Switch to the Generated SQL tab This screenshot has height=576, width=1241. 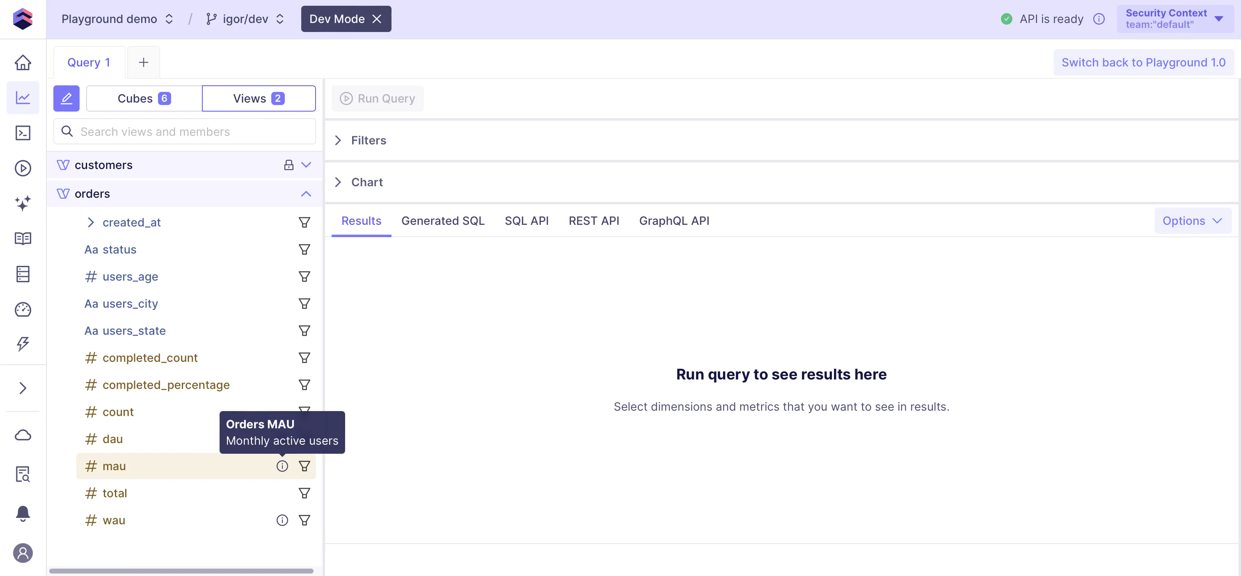click(443, 221)
